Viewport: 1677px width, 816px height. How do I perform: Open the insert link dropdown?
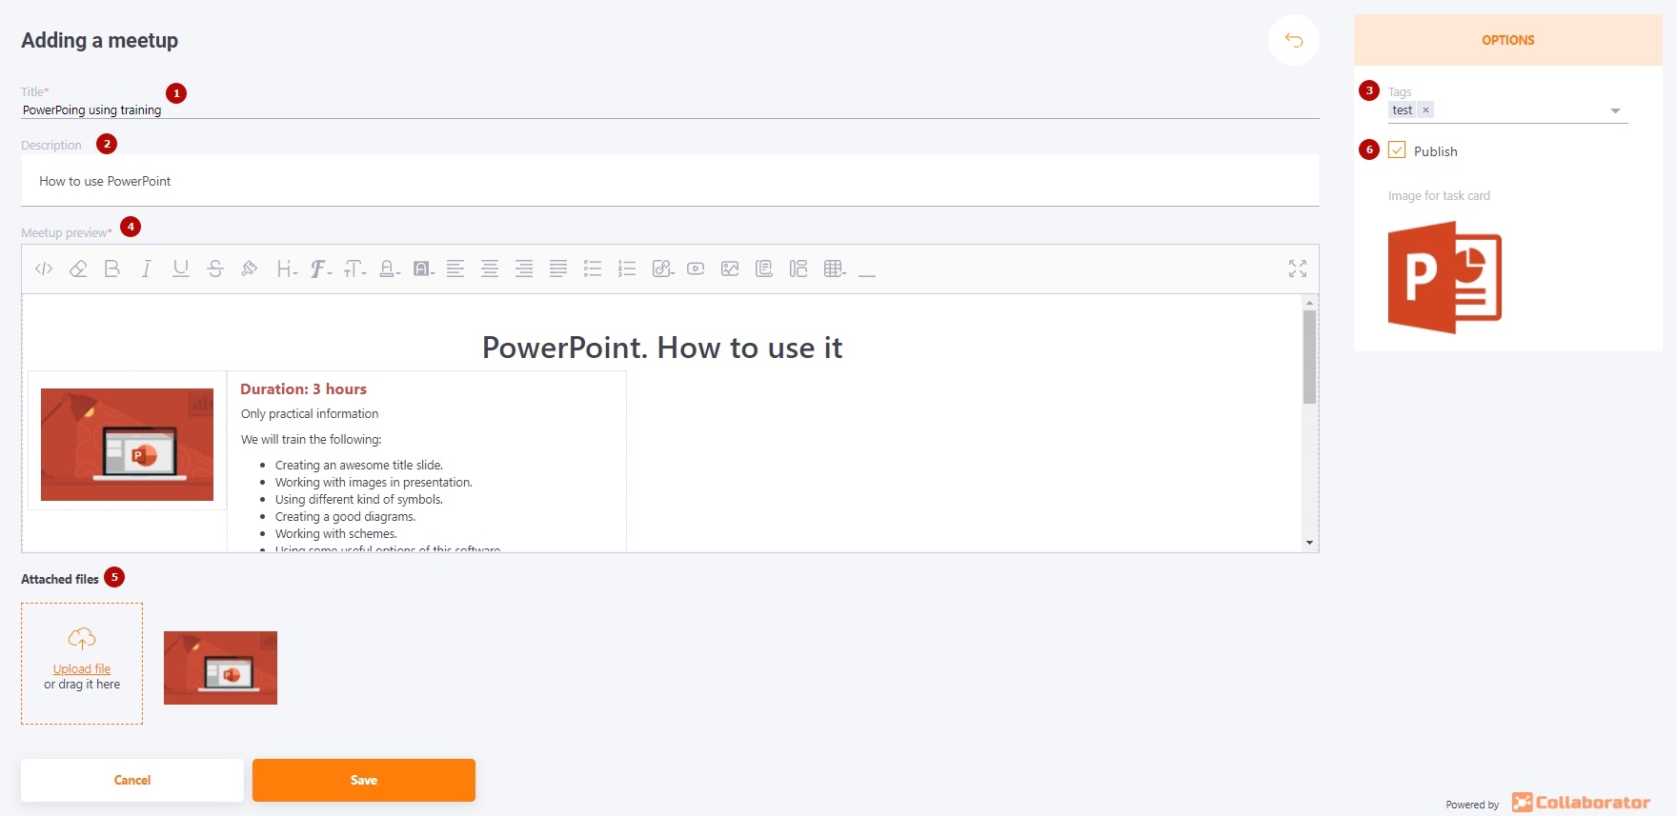coord(664,269)
